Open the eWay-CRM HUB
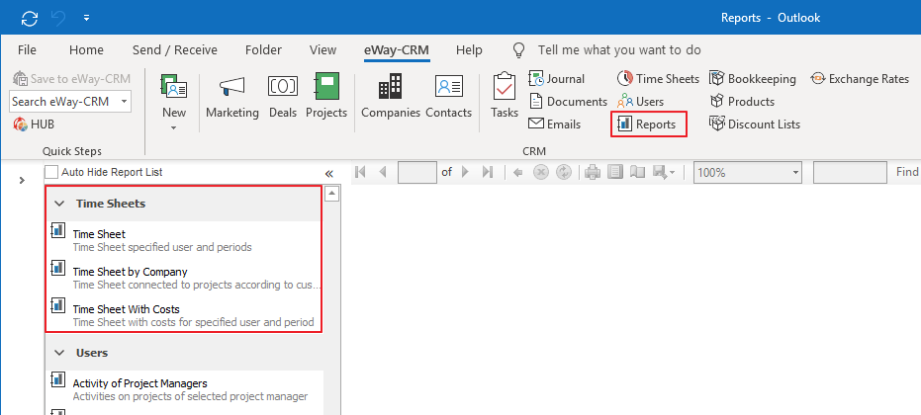The height and width of the screenshot is (415, 921). click(x=34, y=124)
